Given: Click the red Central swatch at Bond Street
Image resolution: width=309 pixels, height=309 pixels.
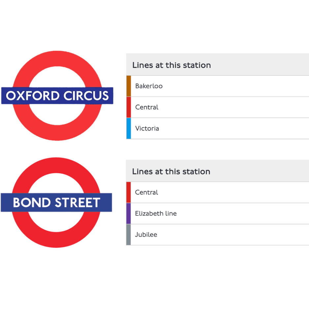Looking at the screenshot, I should [128, 192].
